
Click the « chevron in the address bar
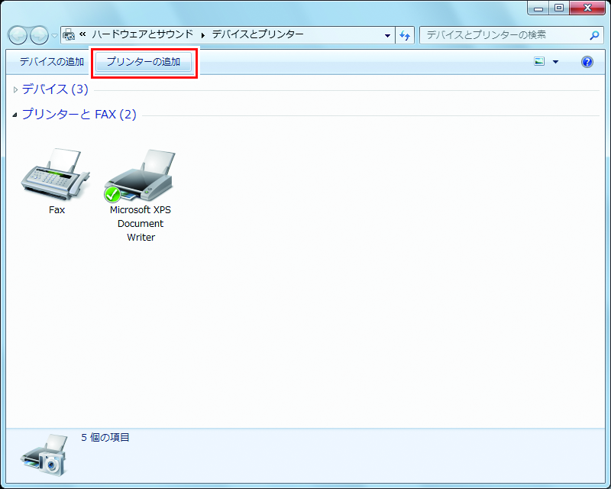point(82,34)
